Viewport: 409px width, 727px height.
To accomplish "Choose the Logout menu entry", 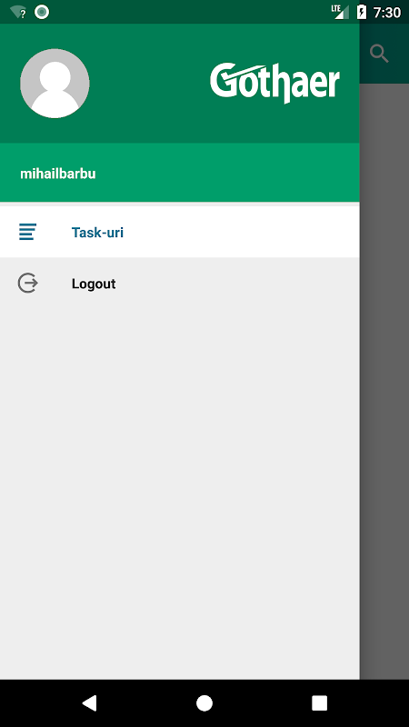I will point(179,284).
